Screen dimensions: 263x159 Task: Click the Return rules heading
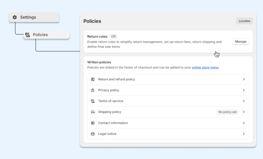click(97, 37)
